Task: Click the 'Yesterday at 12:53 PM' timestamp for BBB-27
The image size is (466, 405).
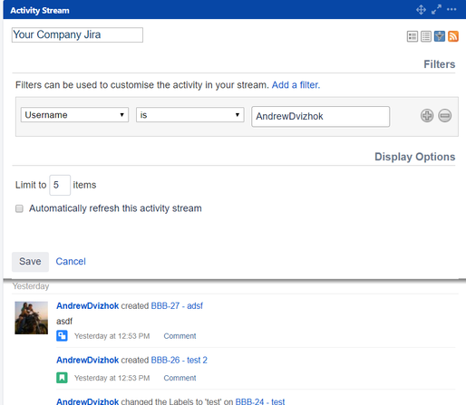Action: point(112,336)
